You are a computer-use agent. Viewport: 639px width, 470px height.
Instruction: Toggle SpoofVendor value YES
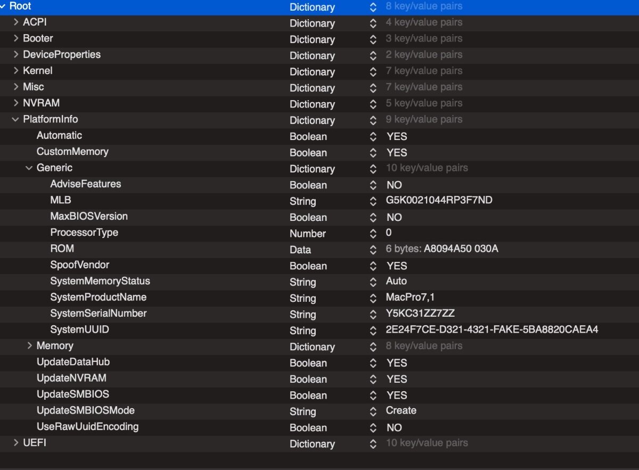click(x=397, y=266)
